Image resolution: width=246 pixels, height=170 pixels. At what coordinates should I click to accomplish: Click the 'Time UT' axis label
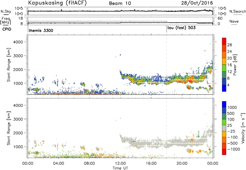(x=120, y=168)
